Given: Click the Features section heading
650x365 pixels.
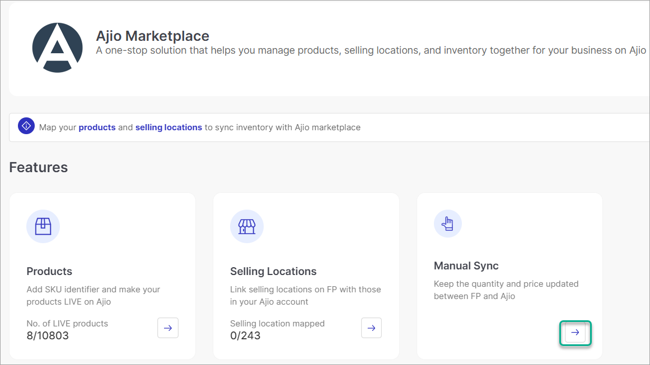Looking at the screenshot, I should click(x=38, y=167).
